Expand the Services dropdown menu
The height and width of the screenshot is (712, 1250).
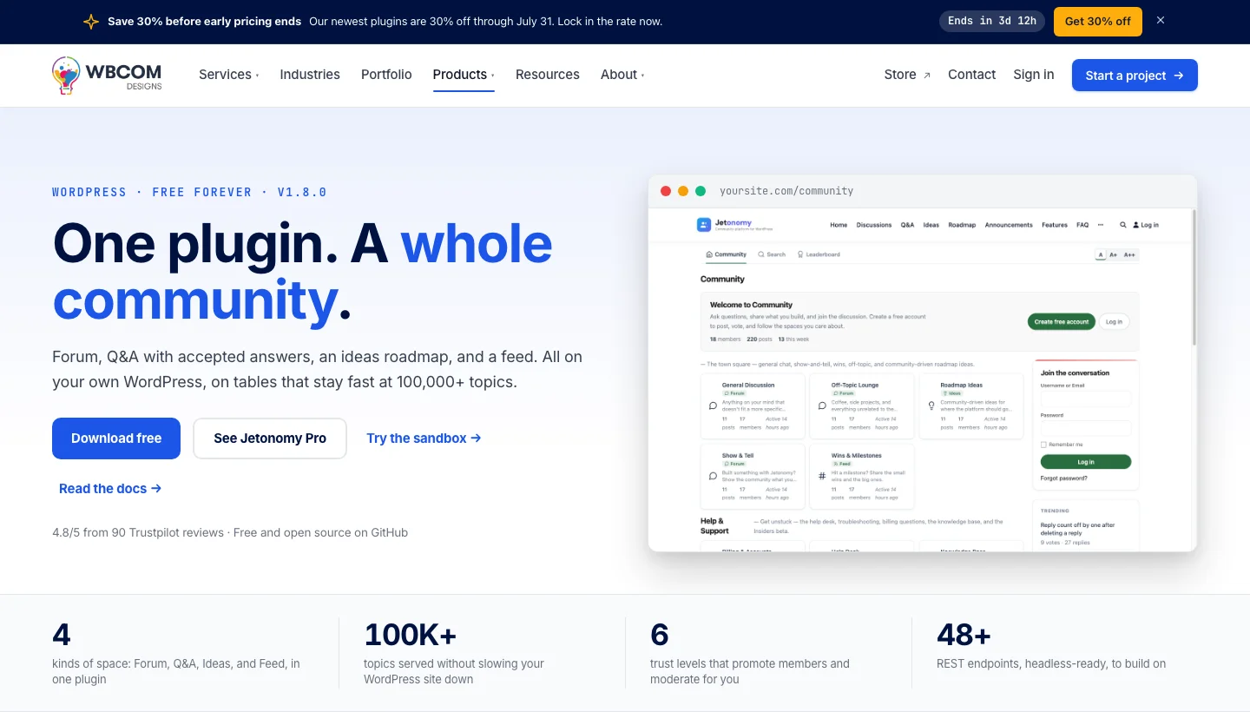[228, 75]
